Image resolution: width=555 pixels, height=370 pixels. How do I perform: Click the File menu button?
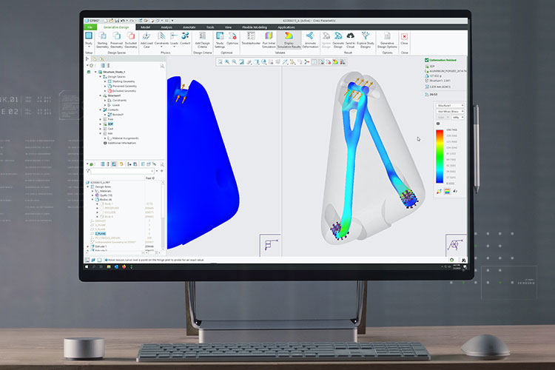pyautogui.click(x=90, y=26)
